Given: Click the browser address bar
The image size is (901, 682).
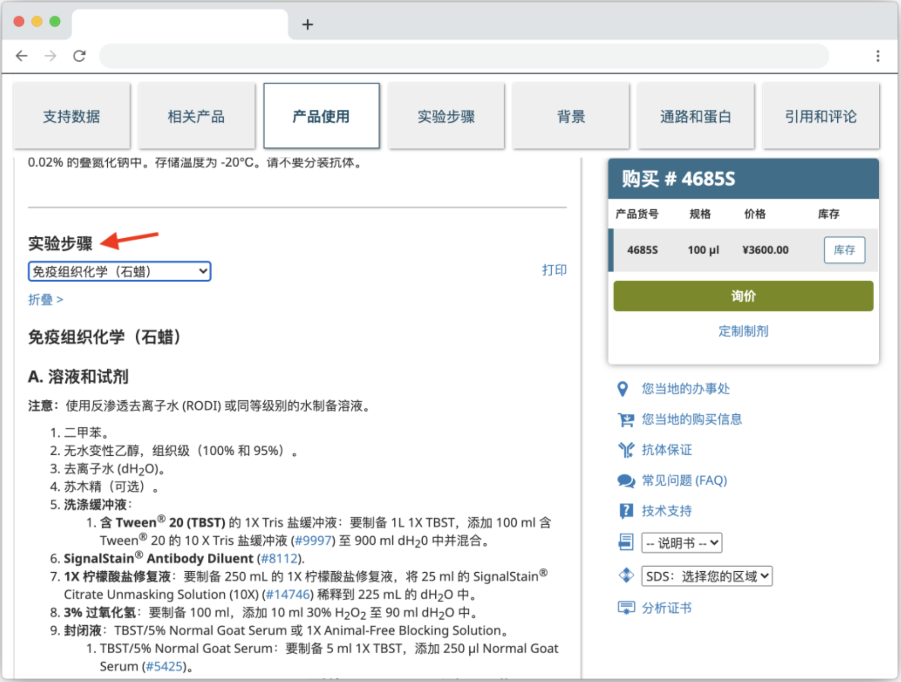Looking at the screenshot, I should click(456, 56).
